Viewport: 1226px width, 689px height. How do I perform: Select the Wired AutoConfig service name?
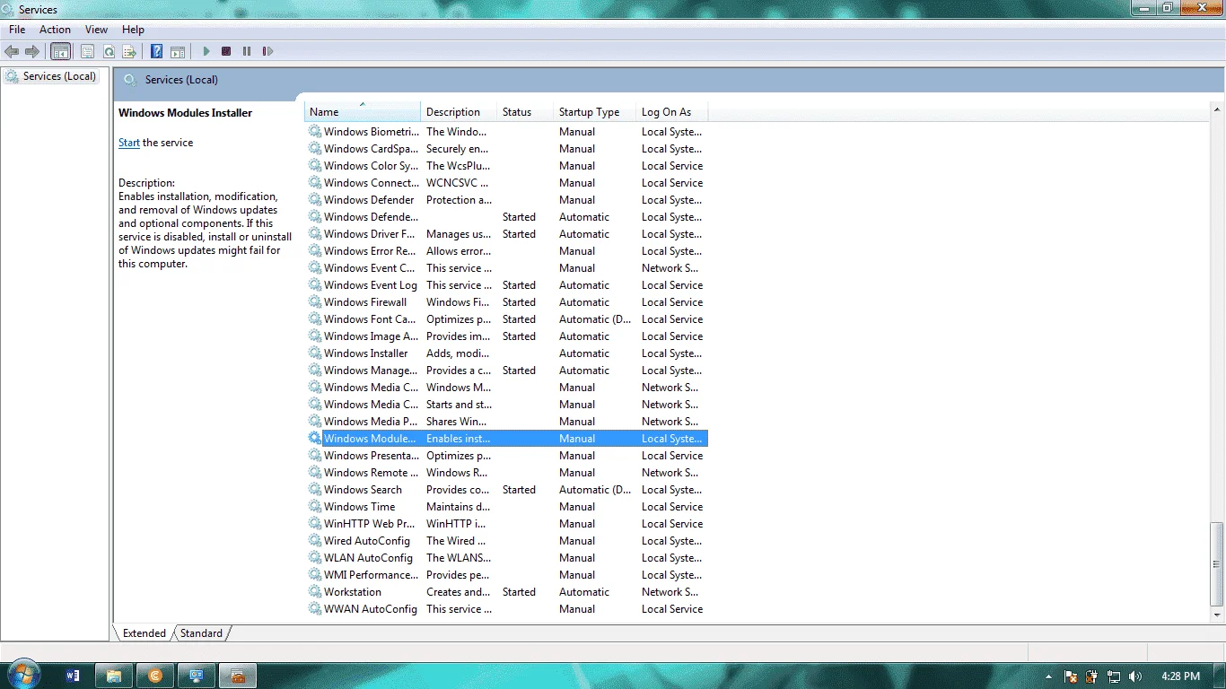tap(367, 541)
